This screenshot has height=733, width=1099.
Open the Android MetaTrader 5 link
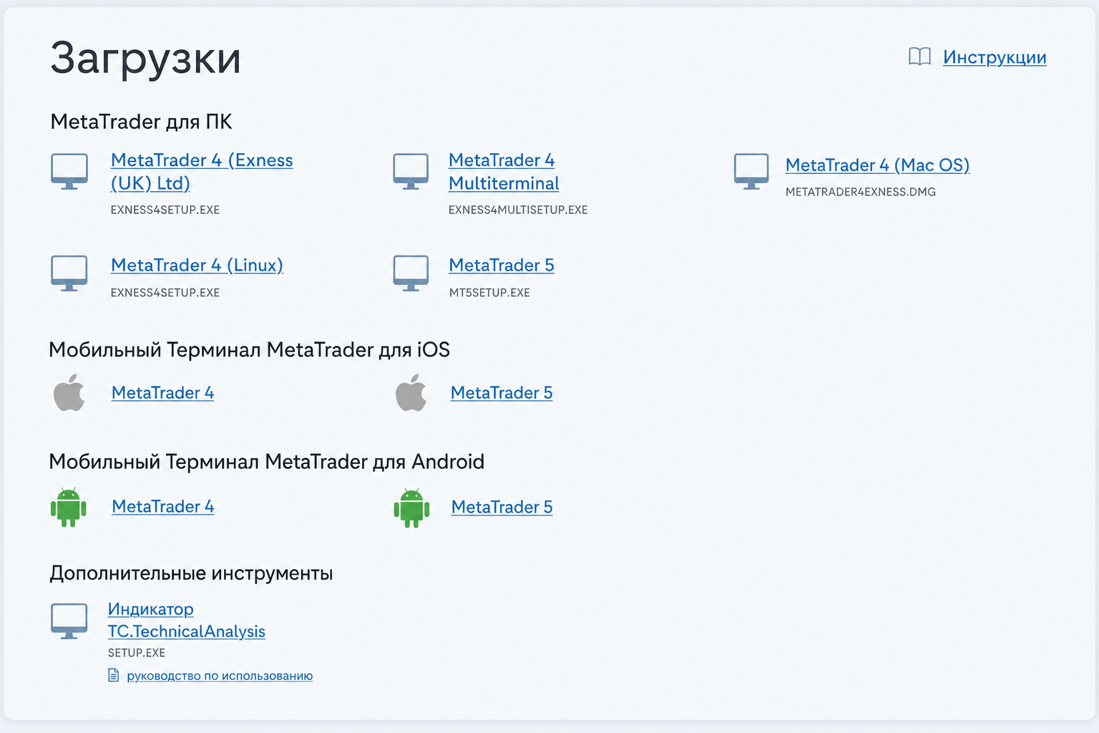pos(502,508)
